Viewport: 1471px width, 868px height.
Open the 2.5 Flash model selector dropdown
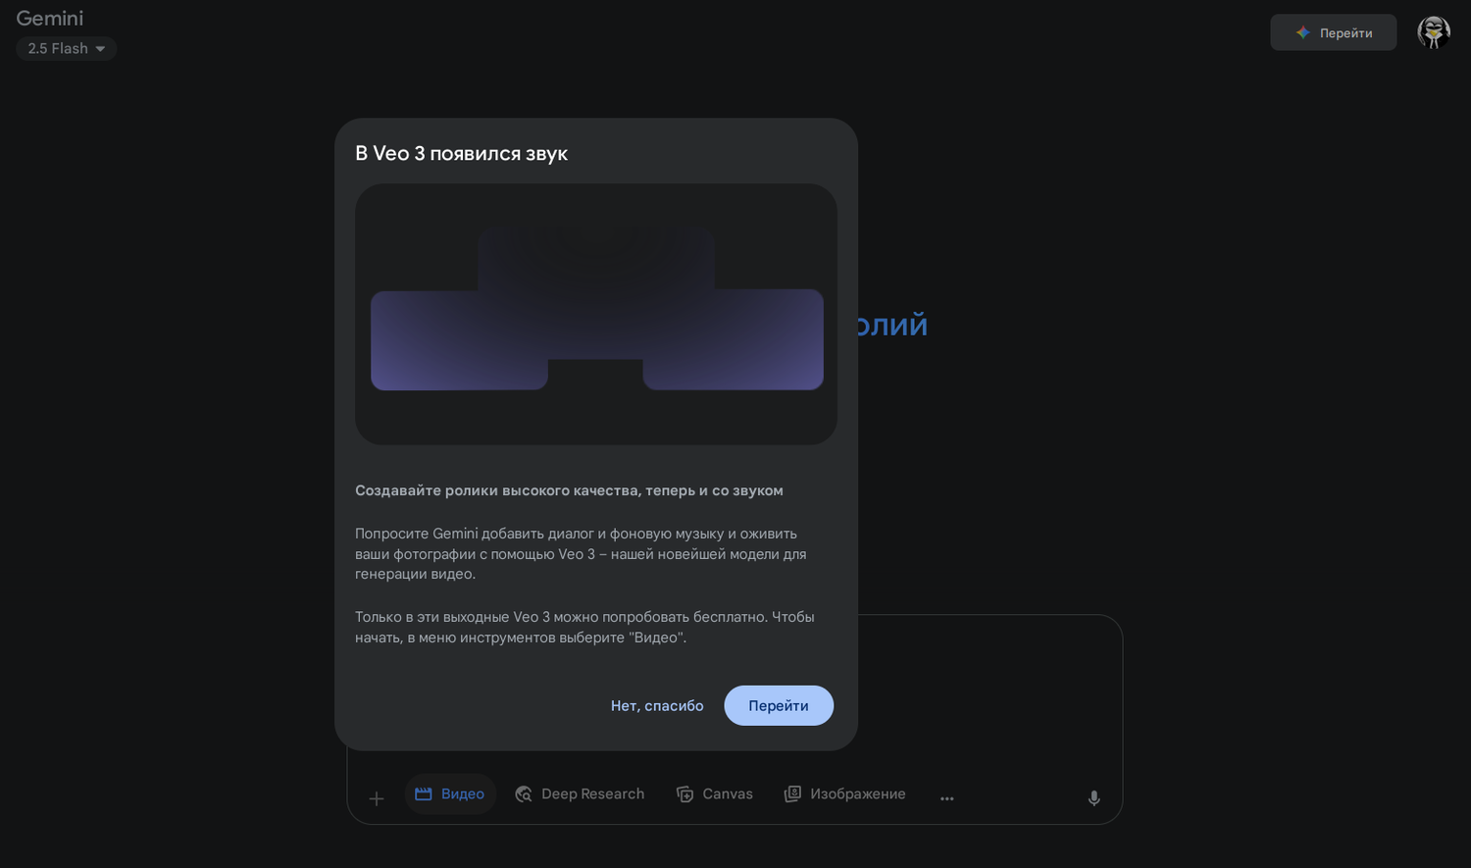pos(67,48)
